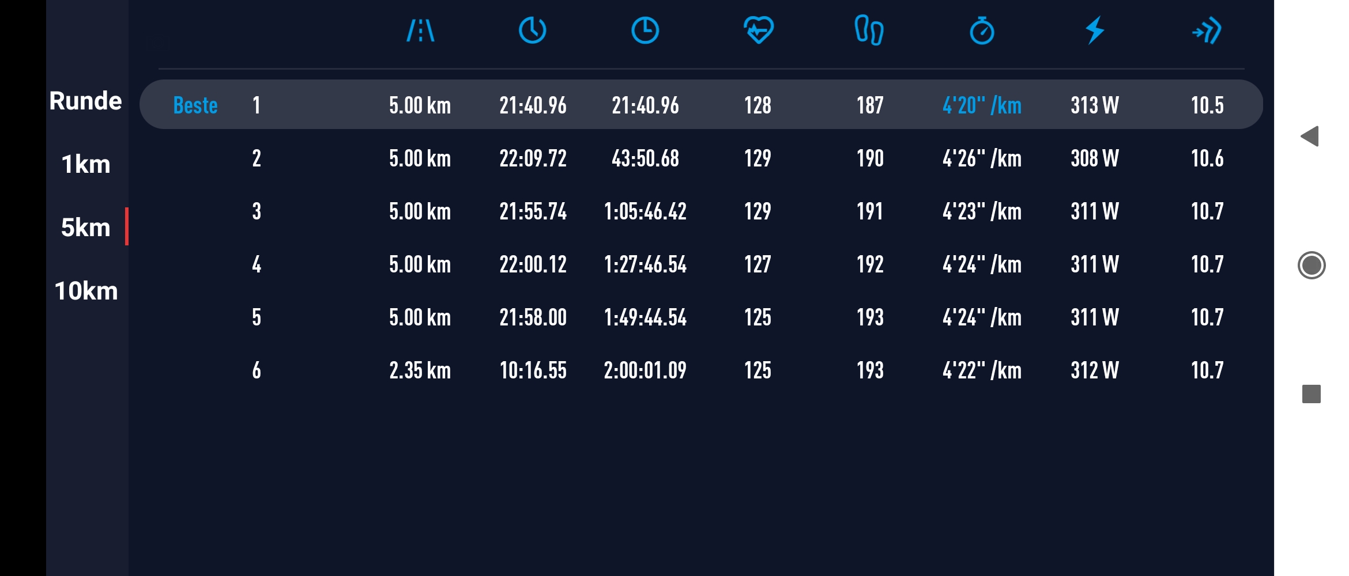The width and height of the screenshot is (1349, 576).
Task: Click the heart rate icon
Action: pos(758,31)
